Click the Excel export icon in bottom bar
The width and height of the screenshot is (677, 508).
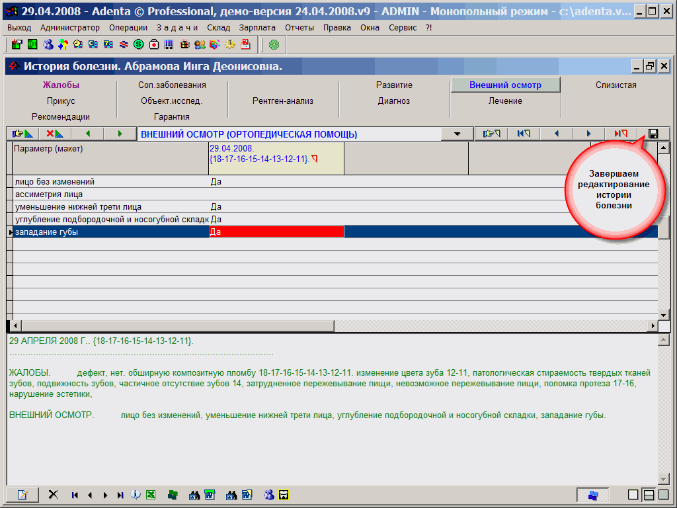tap(151, 494)
